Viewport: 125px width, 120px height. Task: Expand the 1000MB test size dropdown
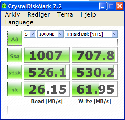[60, 34]
